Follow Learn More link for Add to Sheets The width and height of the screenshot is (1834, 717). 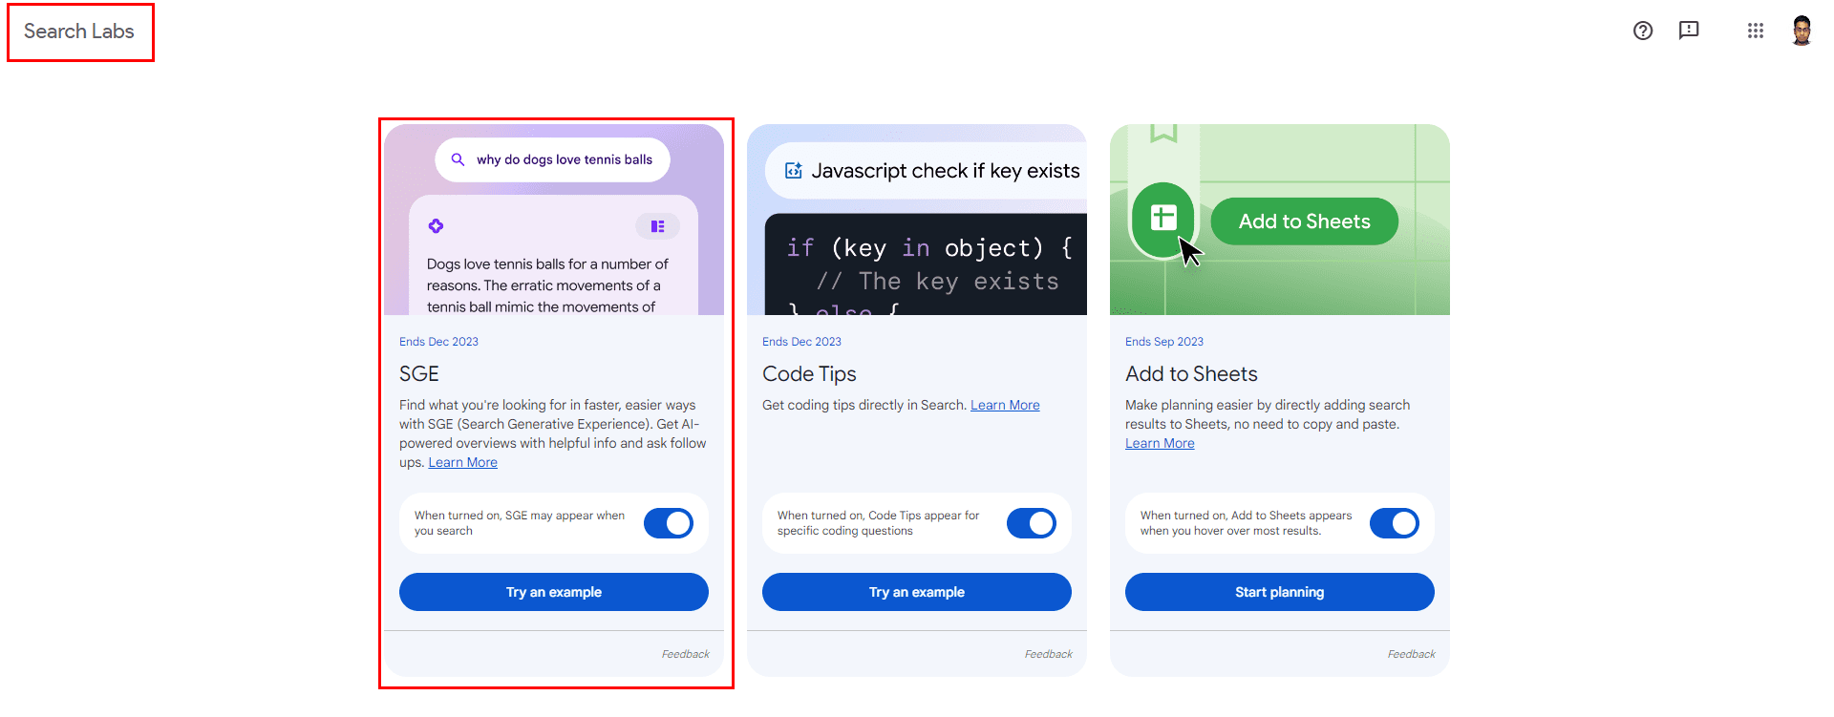pyautogui.click(x=1160, y=443)
